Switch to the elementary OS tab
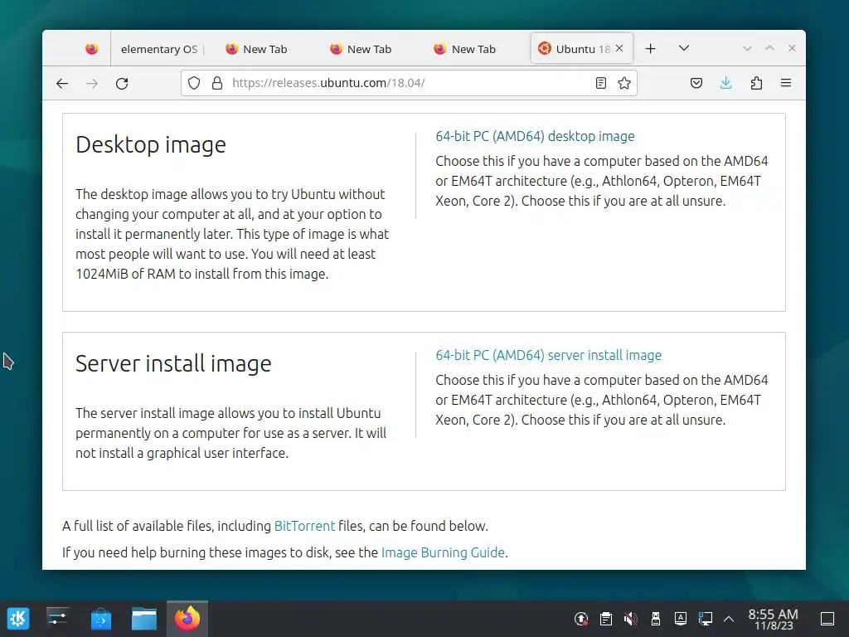Image resolution: width=849 pixels, height=637 pixels. [158, 49]
